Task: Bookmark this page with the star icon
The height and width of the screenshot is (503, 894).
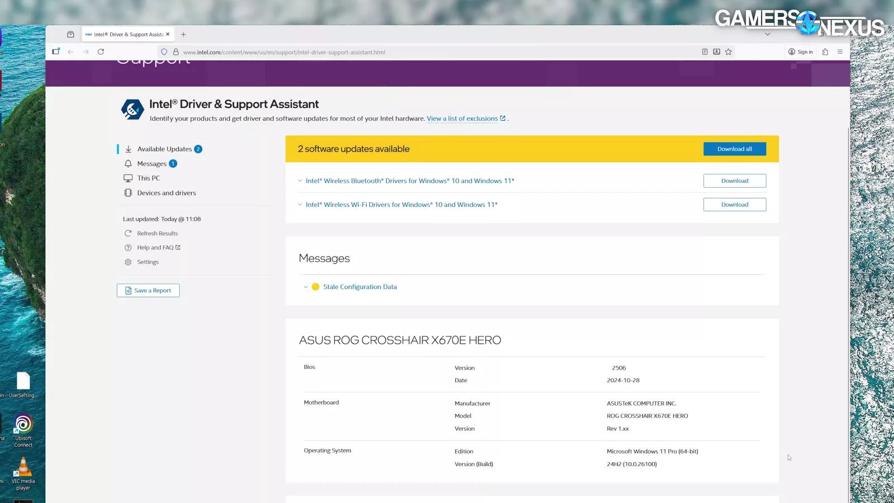Action: click(729, 52)
